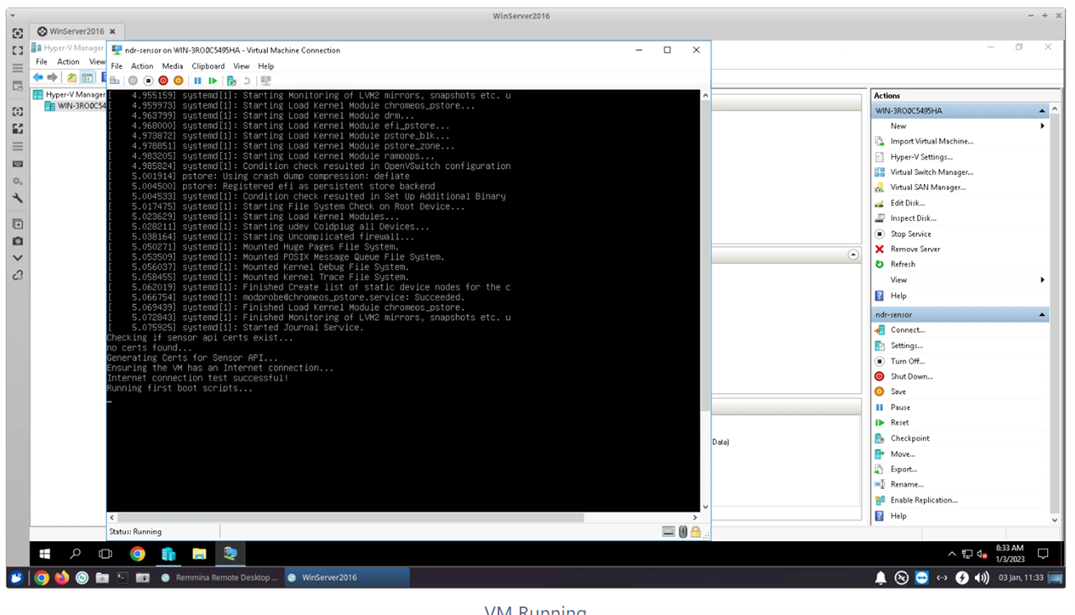This screenshot has width=1075, height=615.
Task: Click Remove Server in Actions pane
Action: [915, 250]
